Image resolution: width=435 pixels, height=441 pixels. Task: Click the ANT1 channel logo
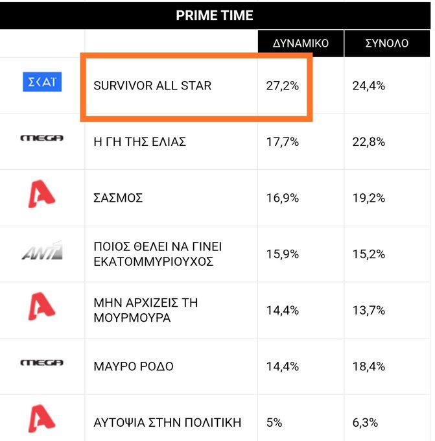(x=42, y=250)
